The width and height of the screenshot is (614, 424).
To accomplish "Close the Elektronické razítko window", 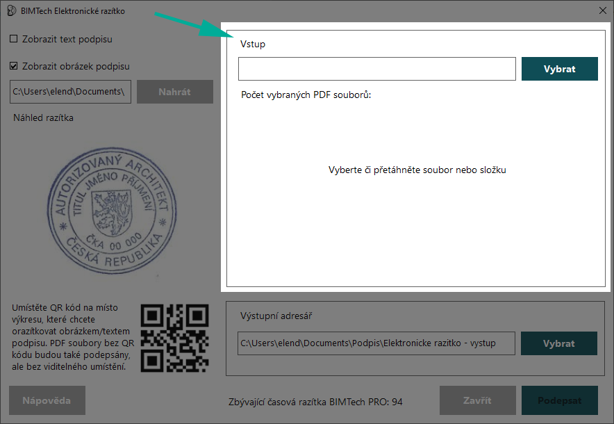I will pyautogui.click(x=602, y=11).
